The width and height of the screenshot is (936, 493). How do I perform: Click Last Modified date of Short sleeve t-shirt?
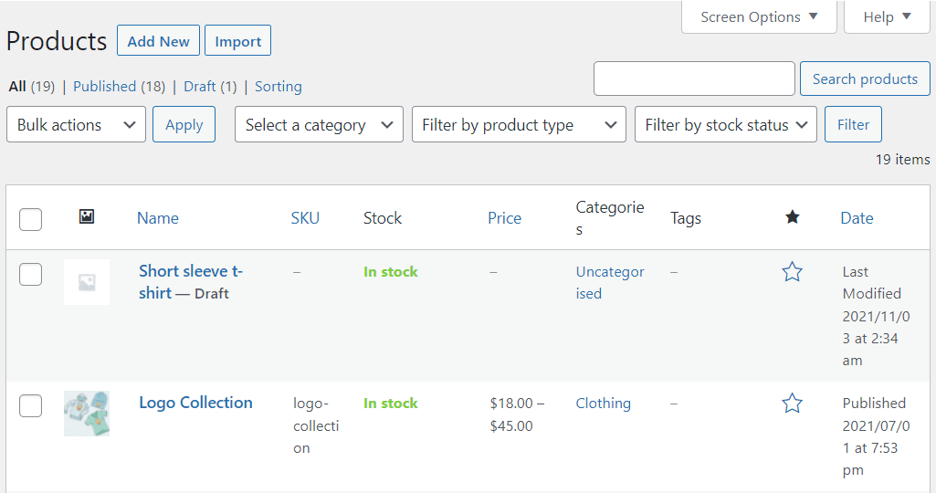[877, 316]
